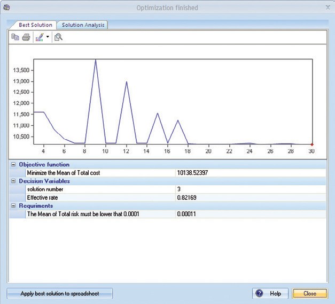Click the Requirments heading text
Image resolution: width=335 pixels, height=304 pixels.
click(36, 206)
